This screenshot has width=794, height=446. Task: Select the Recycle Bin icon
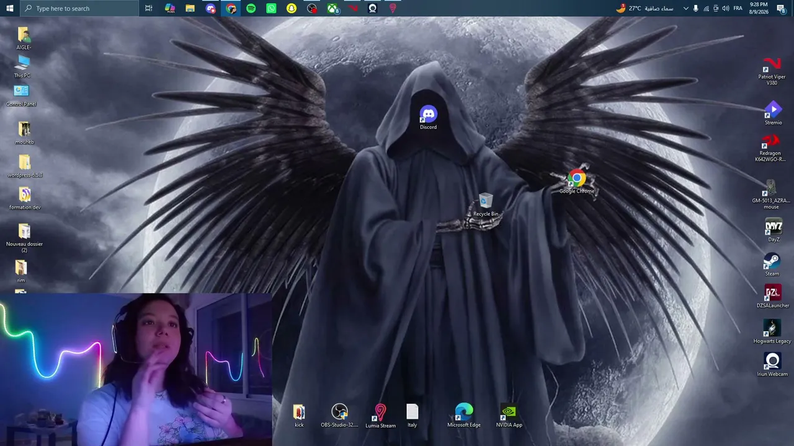click(x=486, y=205)
